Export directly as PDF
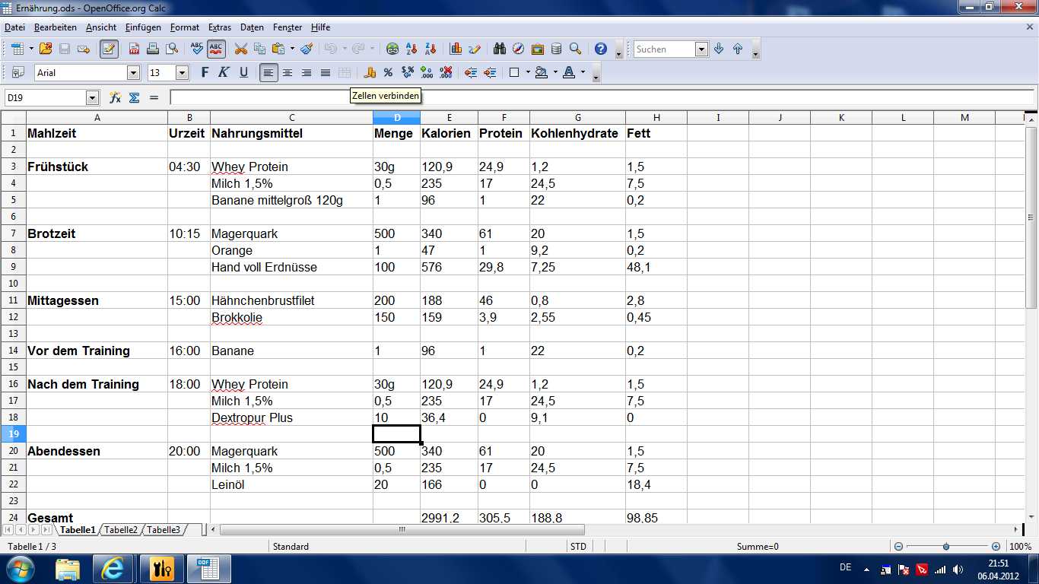 point(134,49)
